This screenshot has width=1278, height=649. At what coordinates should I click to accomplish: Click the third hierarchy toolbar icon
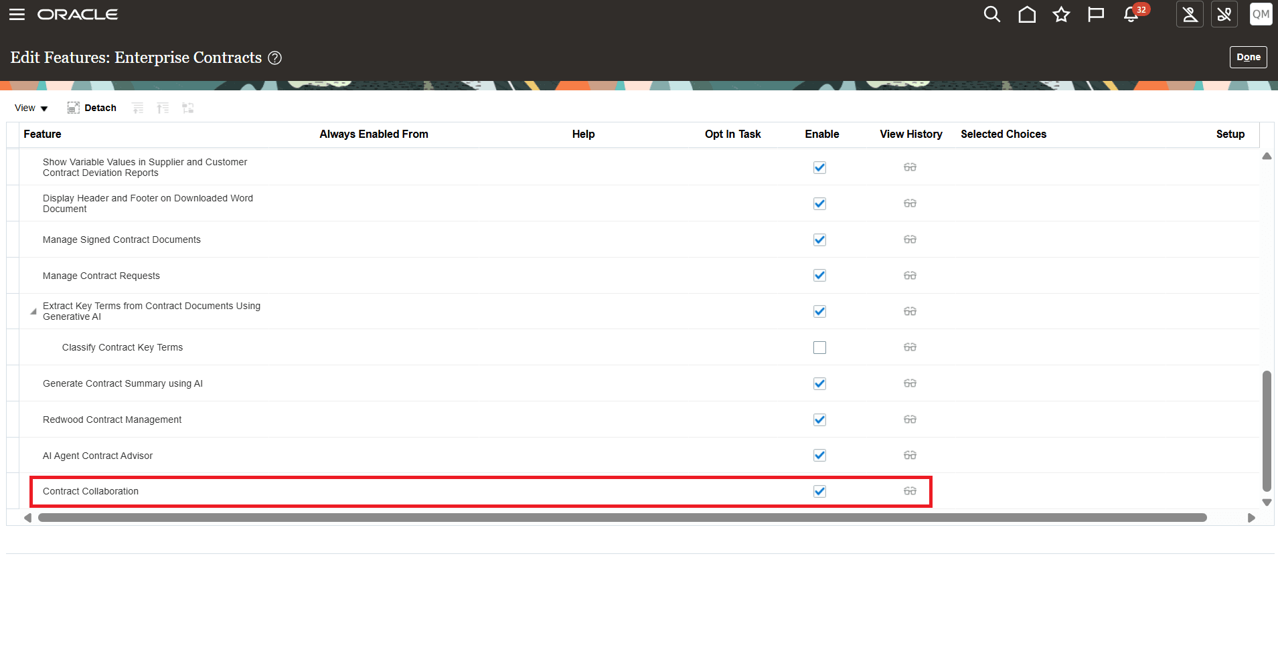click(188, 108)
